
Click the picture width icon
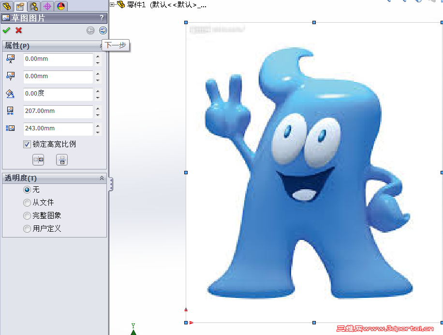point(10,111)
